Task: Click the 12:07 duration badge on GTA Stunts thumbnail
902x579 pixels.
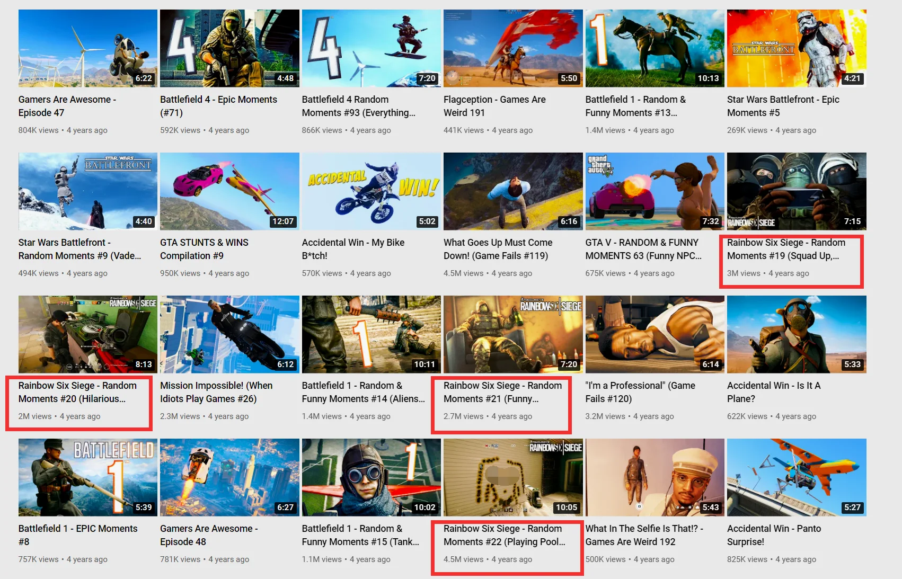Action: (x=283, y=221)
